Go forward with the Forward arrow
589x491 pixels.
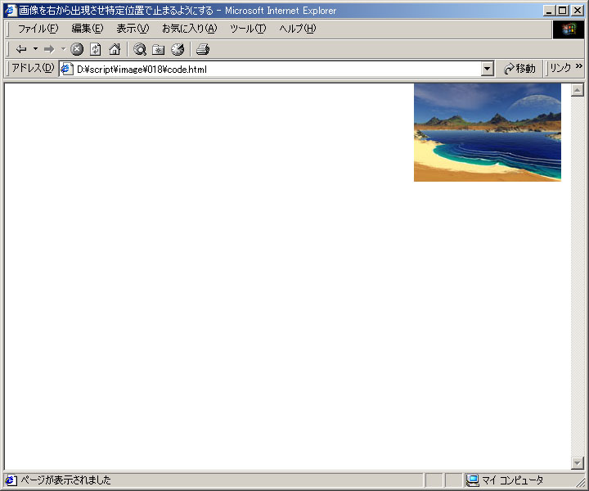(49, 49)
